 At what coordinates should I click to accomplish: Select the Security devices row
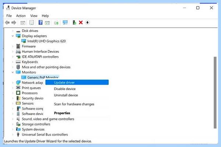pyautogui.click(x=32, y=98)
